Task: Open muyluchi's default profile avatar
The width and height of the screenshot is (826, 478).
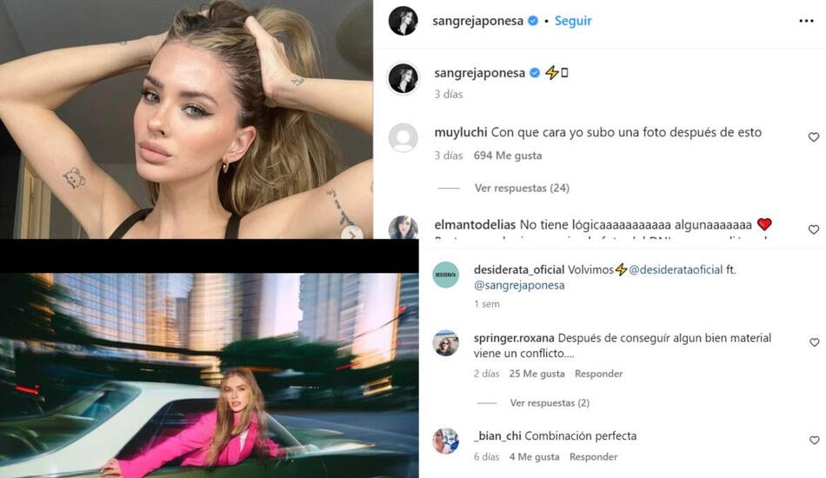Action: tap(403, 138)
